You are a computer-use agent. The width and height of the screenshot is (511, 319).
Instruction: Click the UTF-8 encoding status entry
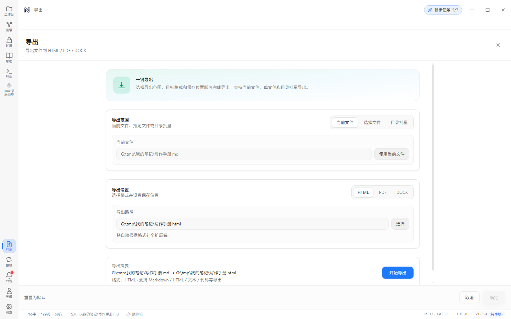[x=462, y=314]
